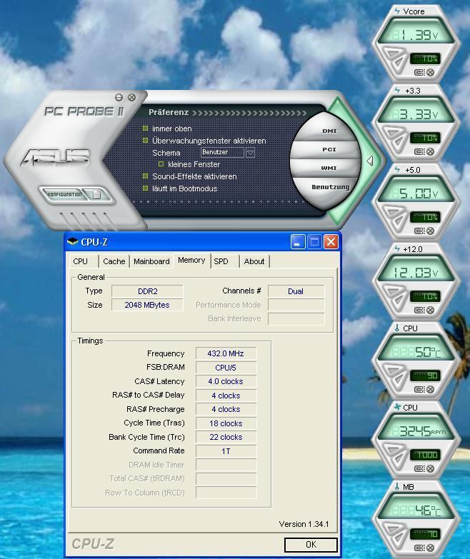Click the '432.0 MHz' frequency value
Viewport: 470px width, 559px height.
(x=226, y=353)
